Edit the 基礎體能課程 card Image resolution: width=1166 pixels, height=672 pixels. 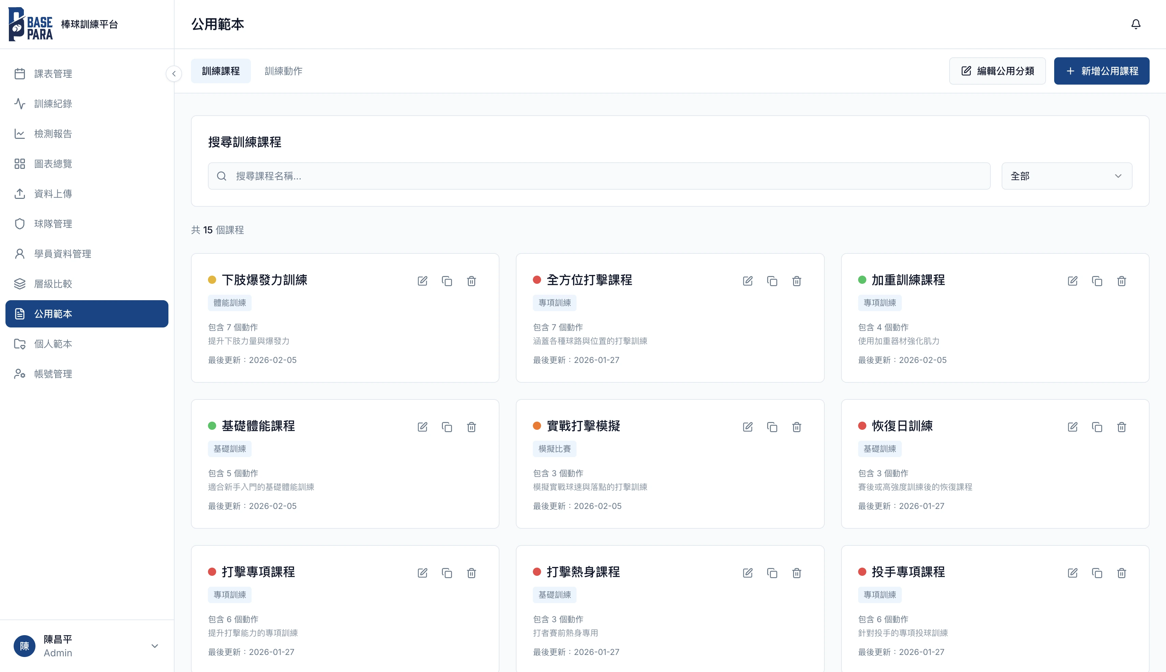422,426
